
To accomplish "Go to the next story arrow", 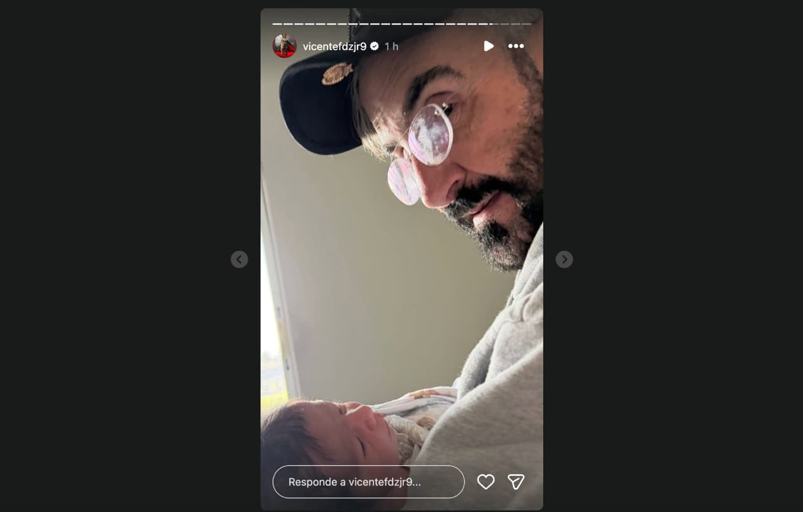I will point(564,259).
